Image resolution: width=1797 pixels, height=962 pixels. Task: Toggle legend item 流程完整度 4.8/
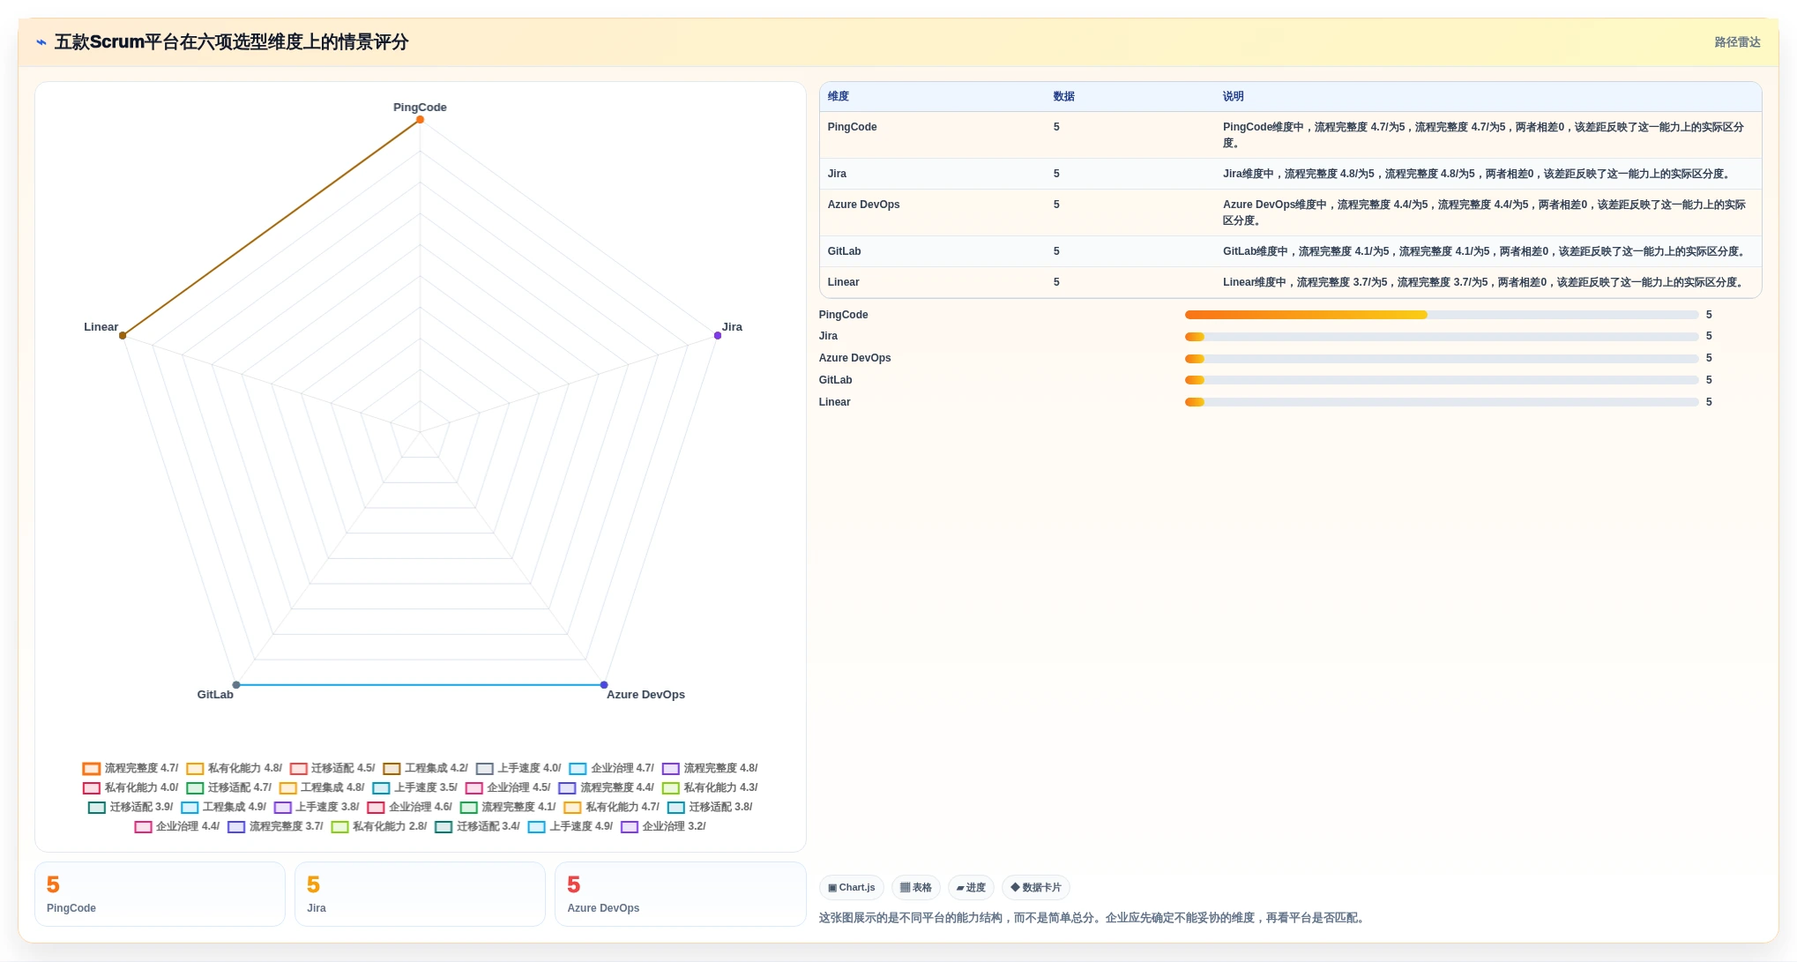[711, 768]
